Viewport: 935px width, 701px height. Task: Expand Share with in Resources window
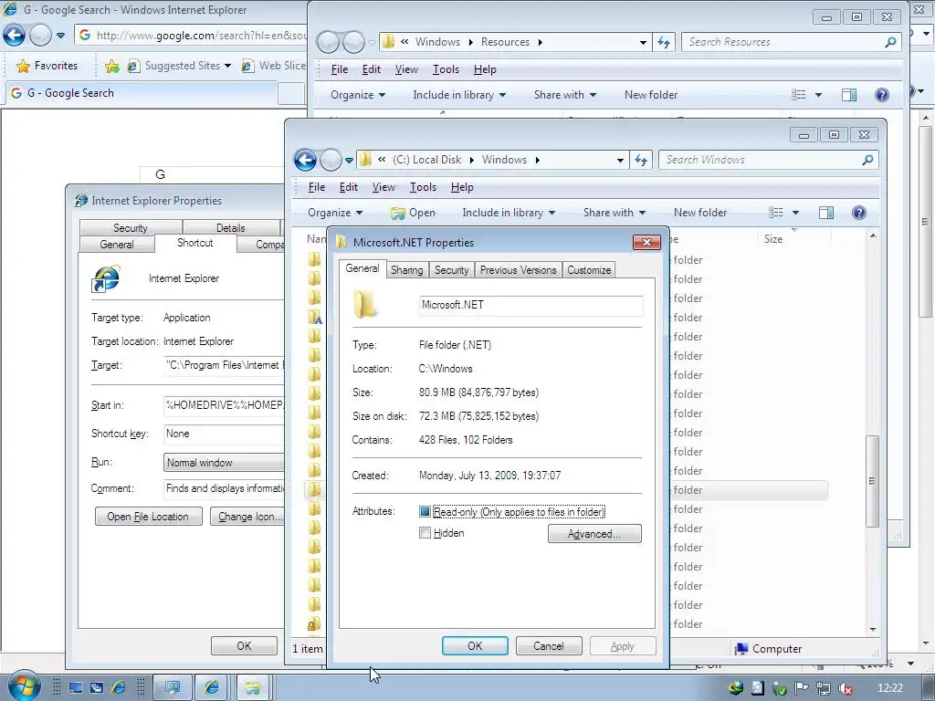pyautogui.click(x=564, y=95)
